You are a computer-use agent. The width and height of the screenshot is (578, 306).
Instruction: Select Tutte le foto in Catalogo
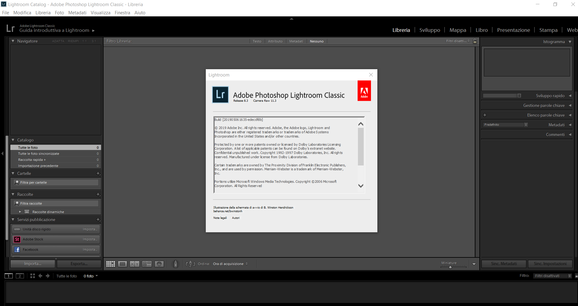[56, 148]
